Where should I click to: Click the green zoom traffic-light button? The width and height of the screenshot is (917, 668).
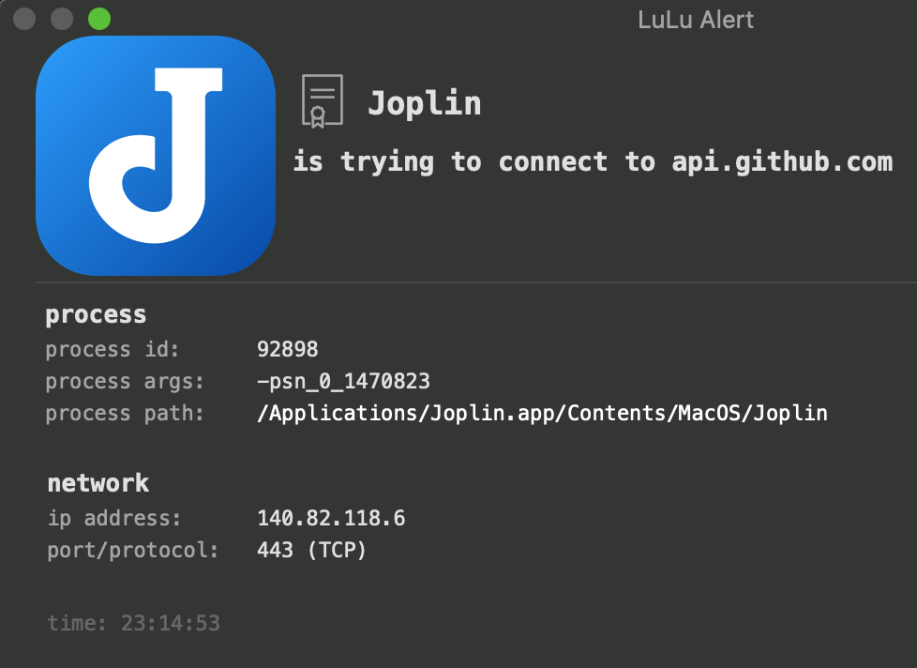(98, 18)
